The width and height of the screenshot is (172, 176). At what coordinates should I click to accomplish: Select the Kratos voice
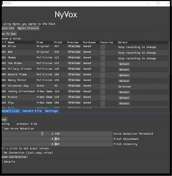[124, 98]
